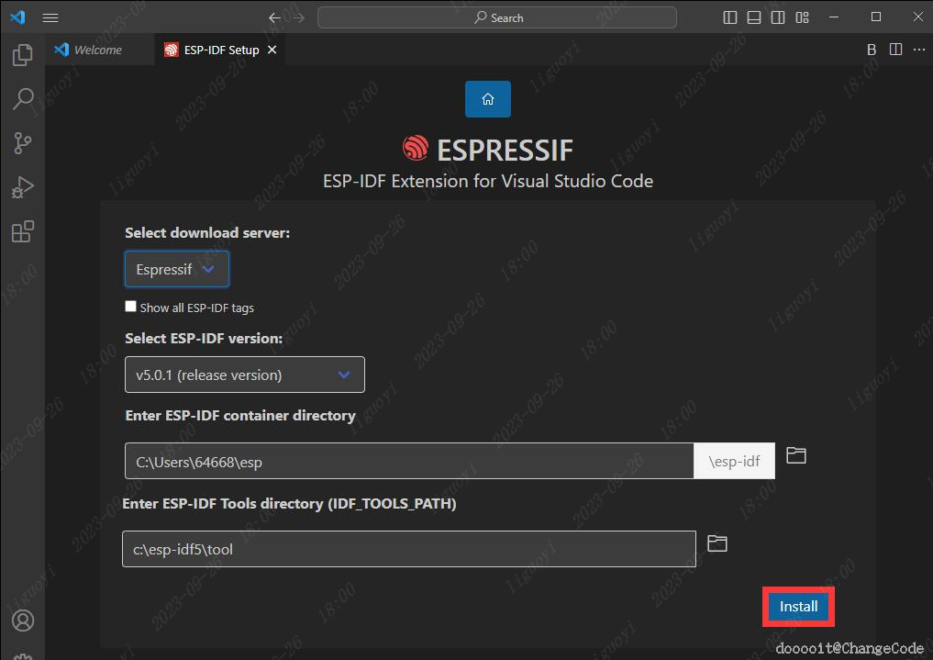Open the hamburger application menu
933x660 pixels.
[50, 17]
